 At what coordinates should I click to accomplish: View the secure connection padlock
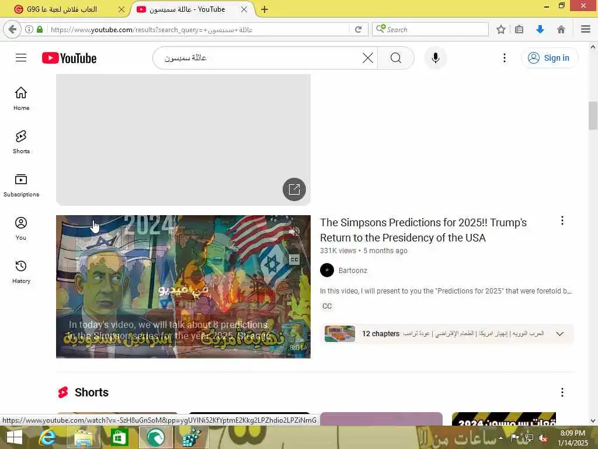click(40, 29)
